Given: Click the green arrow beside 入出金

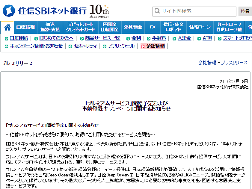Looking at the screenshot, I should click(174, 39).
